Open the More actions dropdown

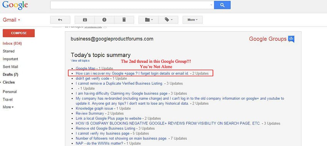point(193,20)
